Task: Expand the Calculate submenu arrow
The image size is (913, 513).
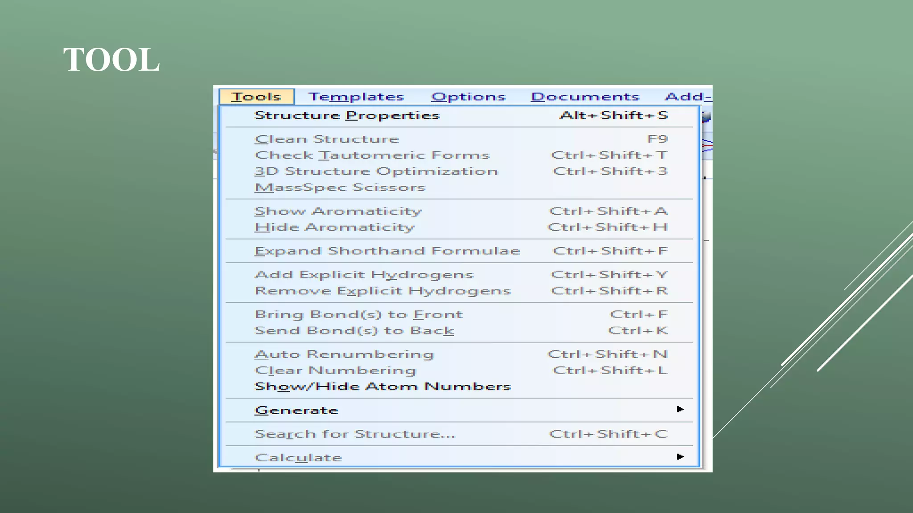Action: (x=680, y=456)
